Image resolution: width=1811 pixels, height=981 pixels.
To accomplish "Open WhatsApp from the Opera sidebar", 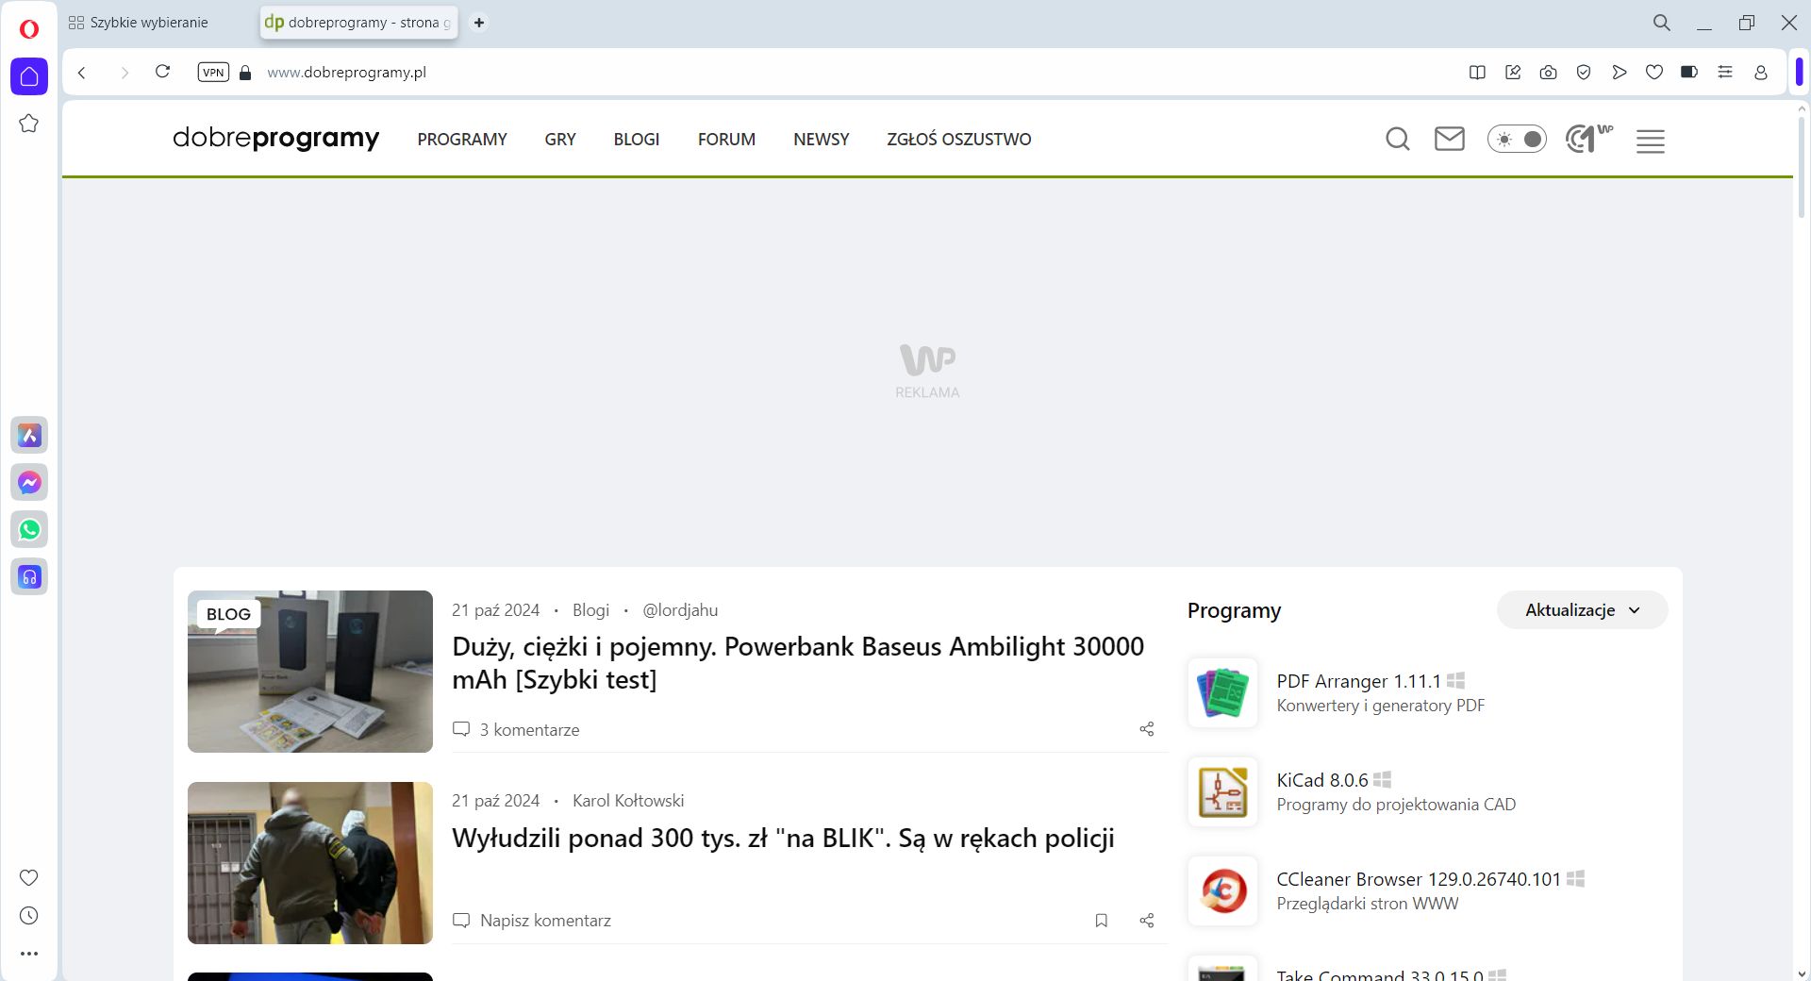I will coord(29,529).
